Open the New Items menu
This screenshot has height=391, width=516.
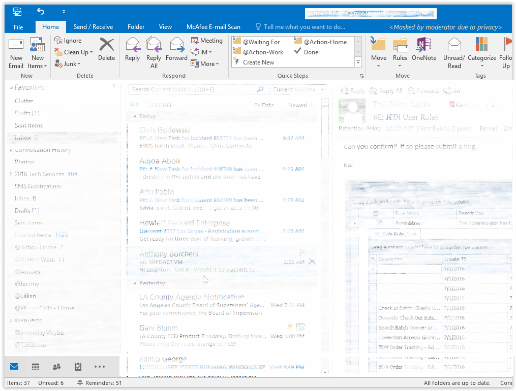[x=38, y=53]
